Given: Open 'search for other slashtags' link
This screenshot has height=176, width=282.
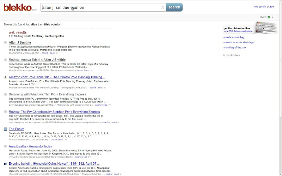Looking at the screenshot, I should [x=239, y=42].
